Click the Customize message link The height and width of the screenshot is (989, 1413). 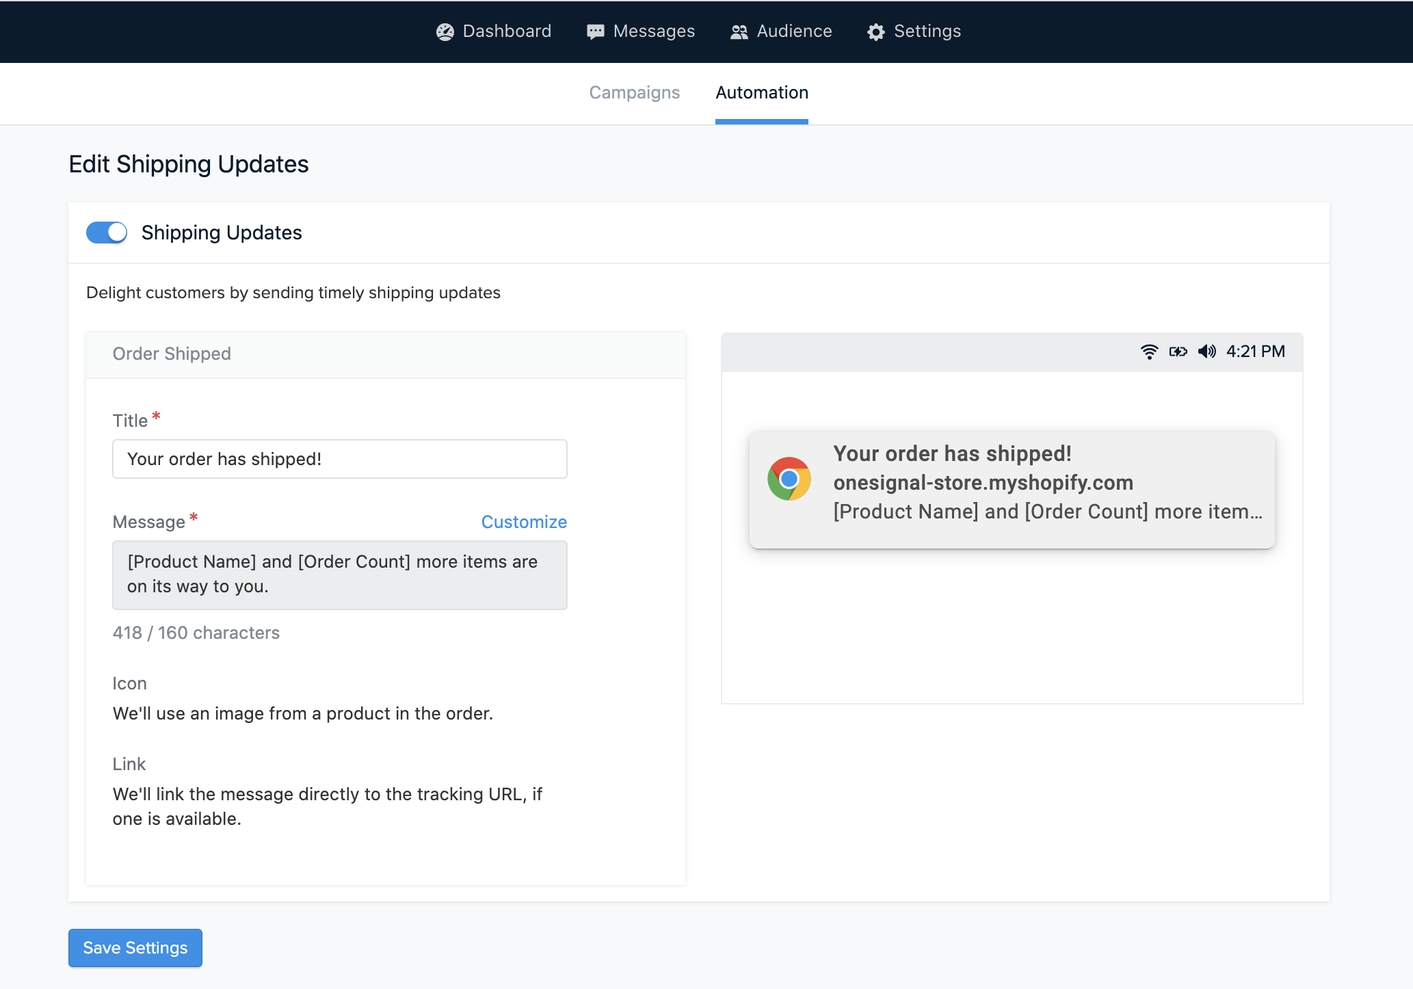click(x=524, y=522)
